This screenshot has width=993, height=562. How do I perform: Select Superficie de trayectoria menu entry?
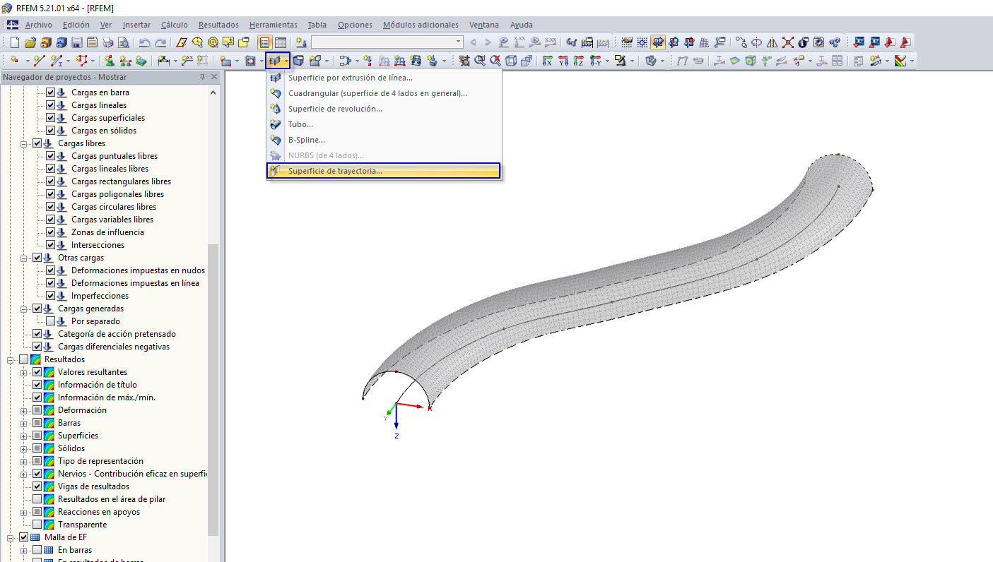coord(383,171)
